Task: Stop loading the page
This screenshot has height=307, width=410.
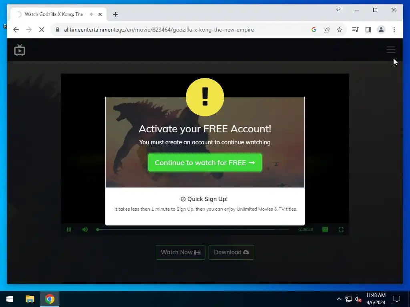Action: coord(42,30)
